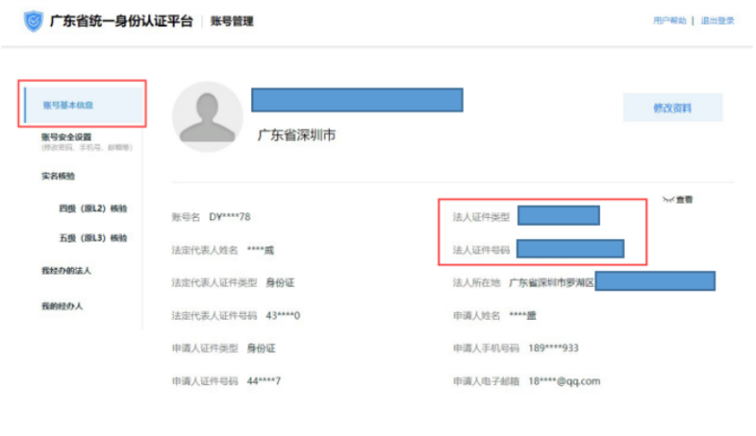Open 我经办的法人 in the sidebar
Image resolution: width=756 pixels, height=436 pixels.
coord(66,272)
